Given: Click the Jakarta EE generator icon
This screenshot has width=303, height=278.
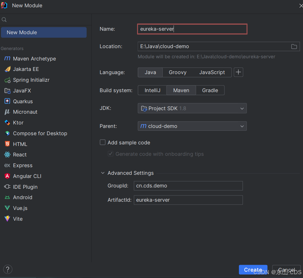Looking at the screenshot, I should 7,69.
